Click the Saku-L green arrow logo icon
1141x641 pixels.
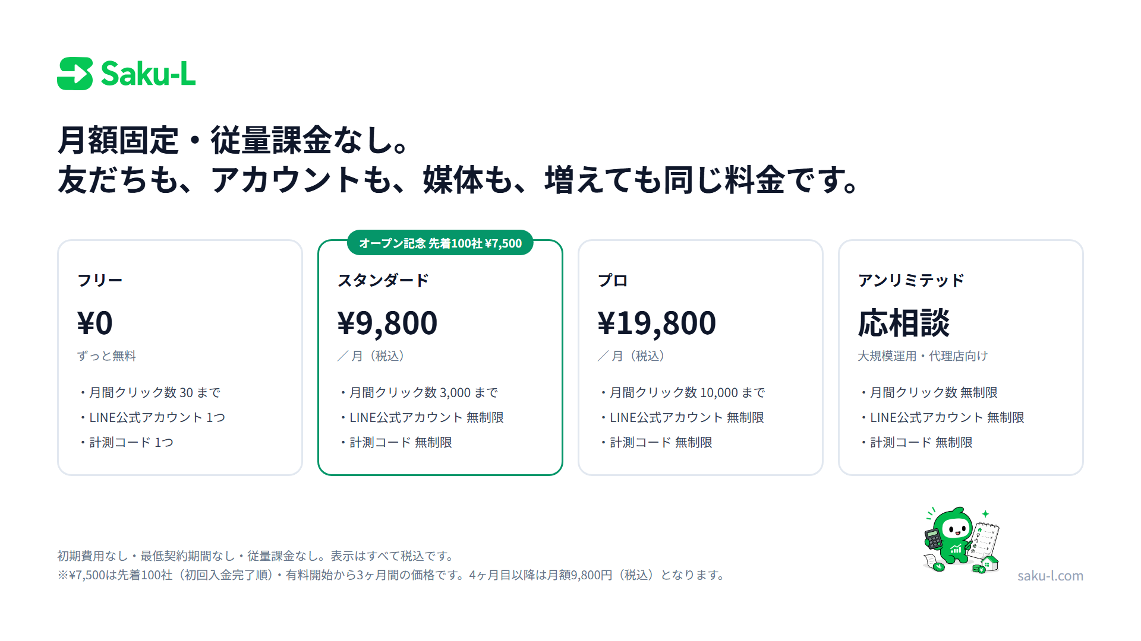tap(75, 74)
